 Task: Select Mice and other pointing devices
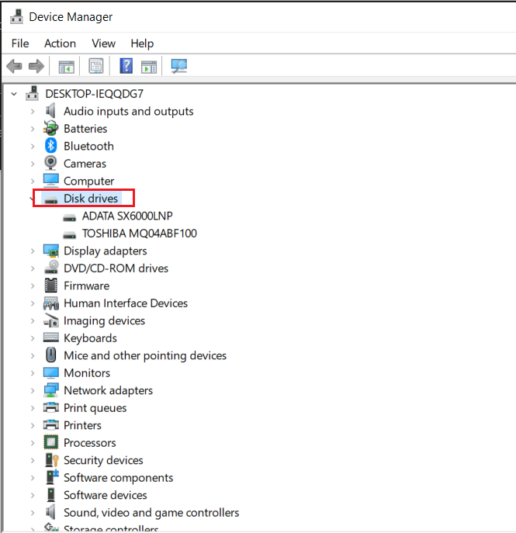[145, 355]
